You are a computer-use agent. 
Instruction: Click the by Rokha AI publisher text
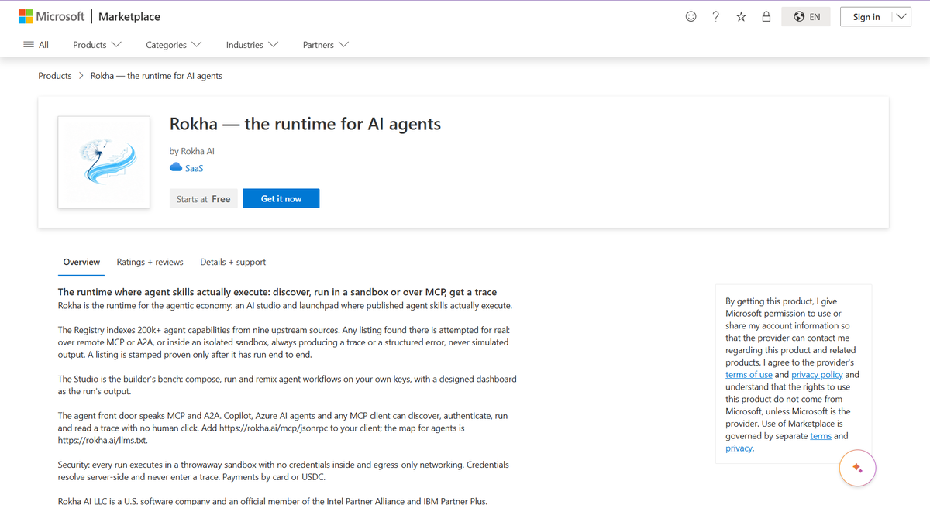coord(192,151)
